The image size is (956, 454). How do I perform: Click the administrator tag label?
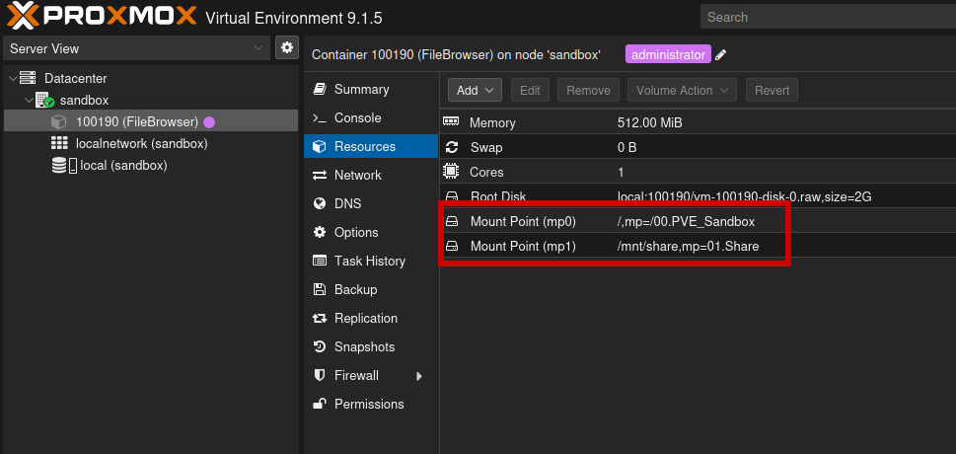[668, 55]
